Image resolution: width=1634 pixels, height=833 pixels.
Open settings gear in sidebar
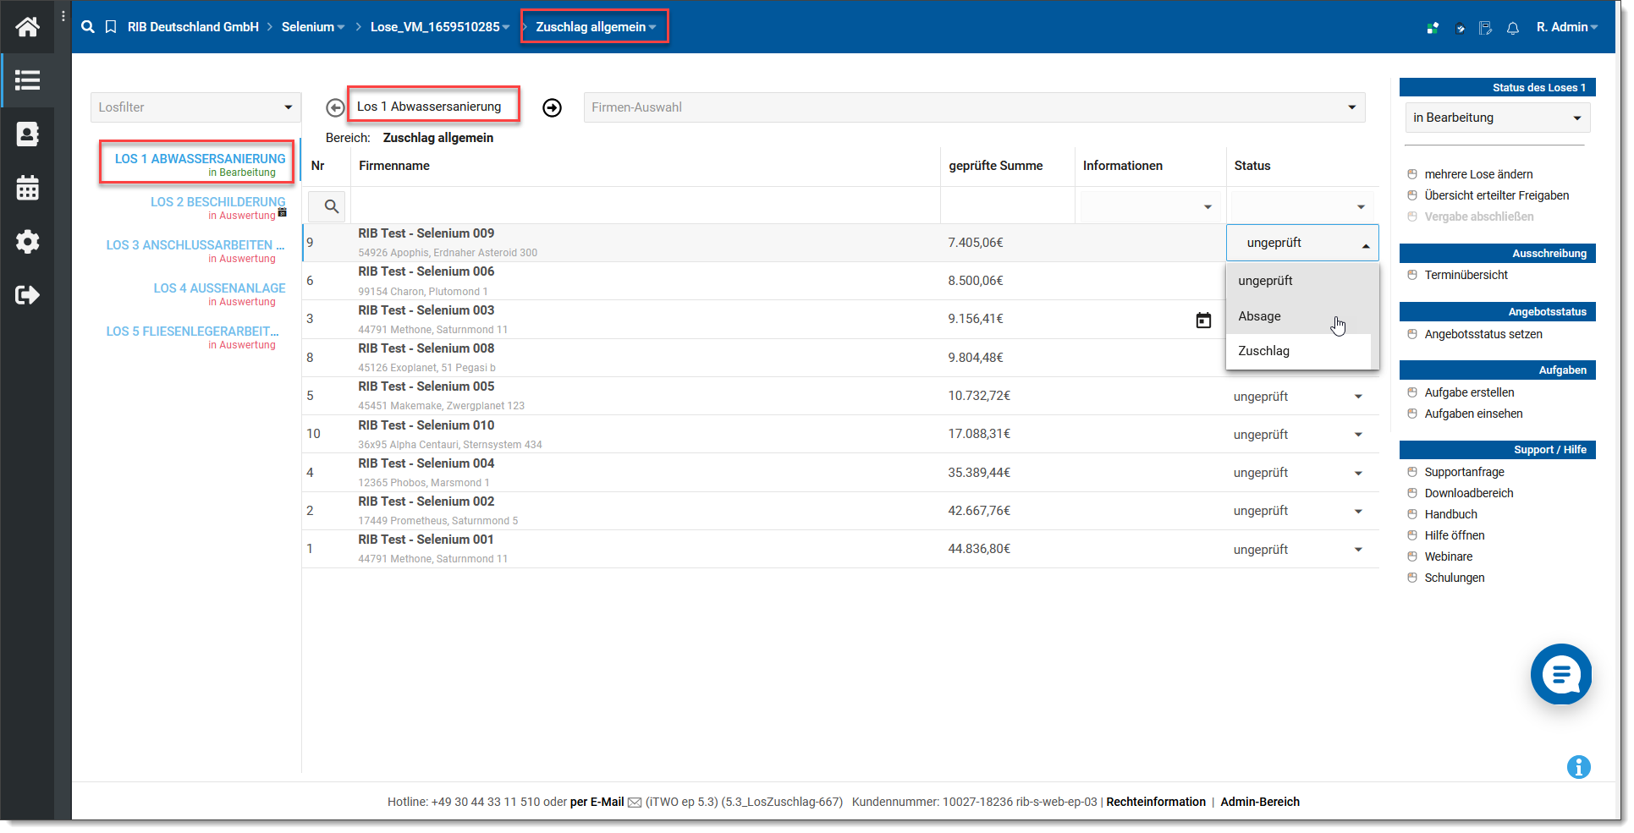coord(27,242)
